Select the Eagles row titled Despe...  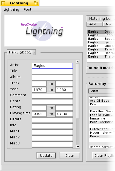click(x=101, y=32)
